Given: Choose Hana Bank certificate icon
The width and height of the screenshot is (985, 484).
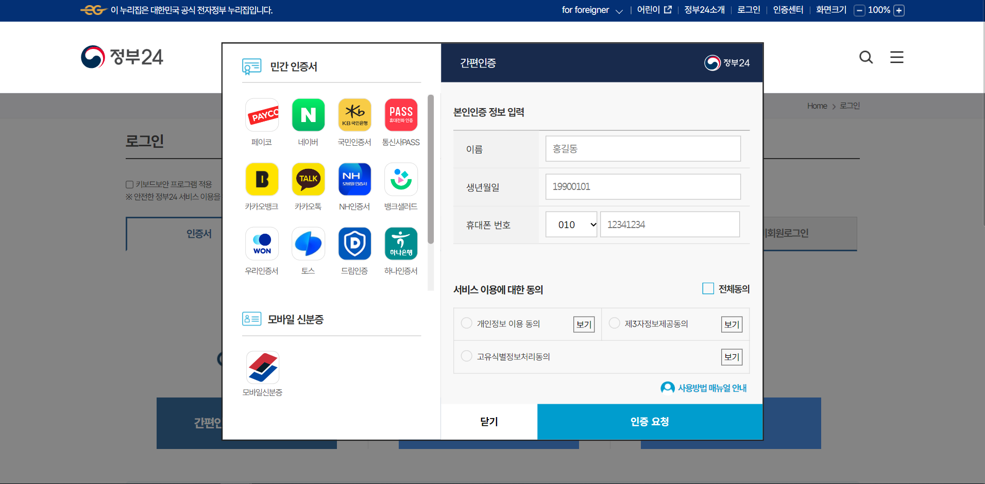Looking at the screenshot, I should 401,244.
